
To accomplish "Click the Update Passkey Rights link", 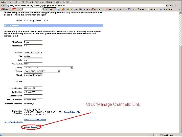I will (x=13, y=122).
